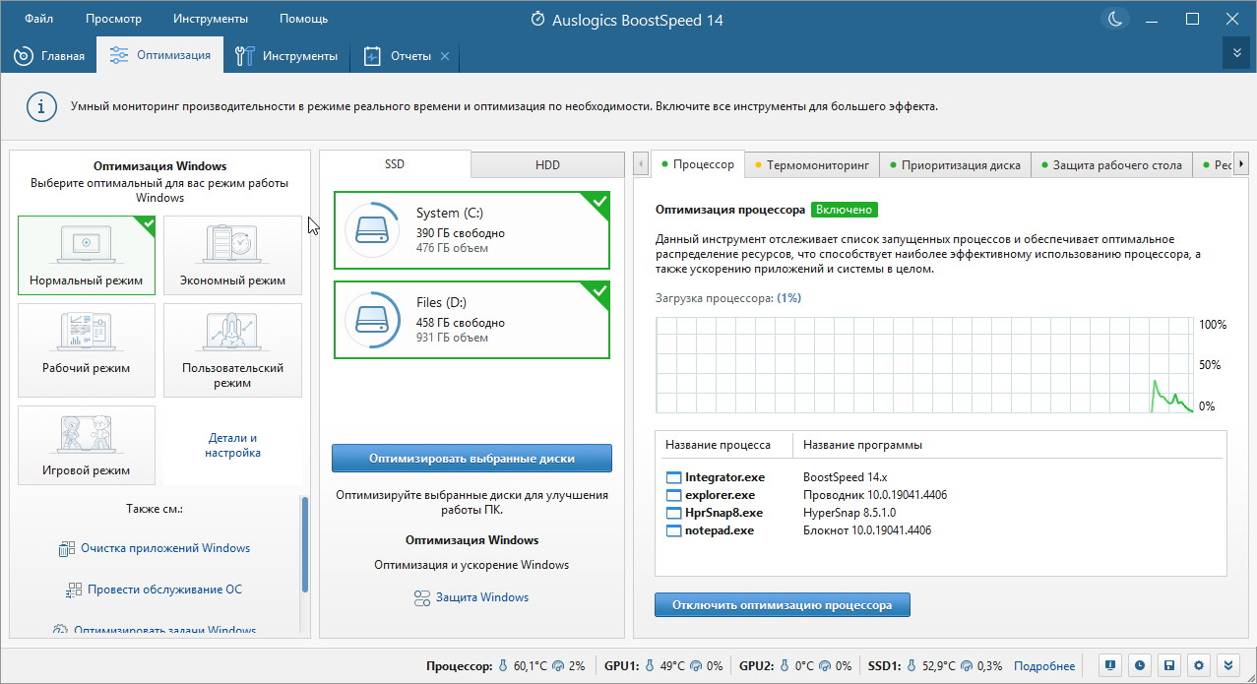Click the HprSnap8.exe process icon
This screenshot has height=684, width=1257.
click(x=674, y=513)
